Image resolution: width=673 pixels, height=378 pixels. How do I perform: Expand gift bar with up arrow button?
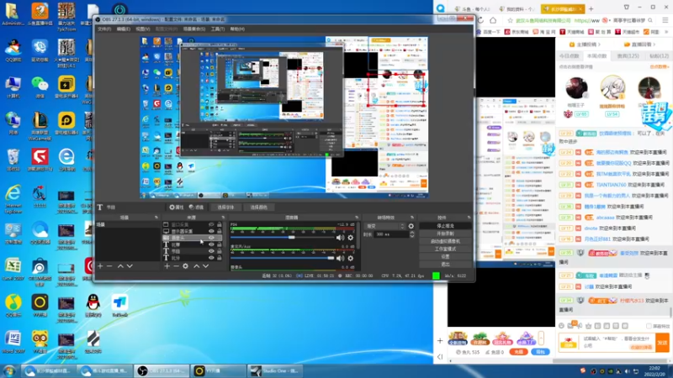[x=541, y=338]
